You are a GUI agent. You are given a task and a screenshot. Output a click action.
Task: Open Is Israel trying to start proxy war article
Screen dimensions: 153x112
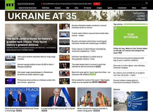(58, 108)
